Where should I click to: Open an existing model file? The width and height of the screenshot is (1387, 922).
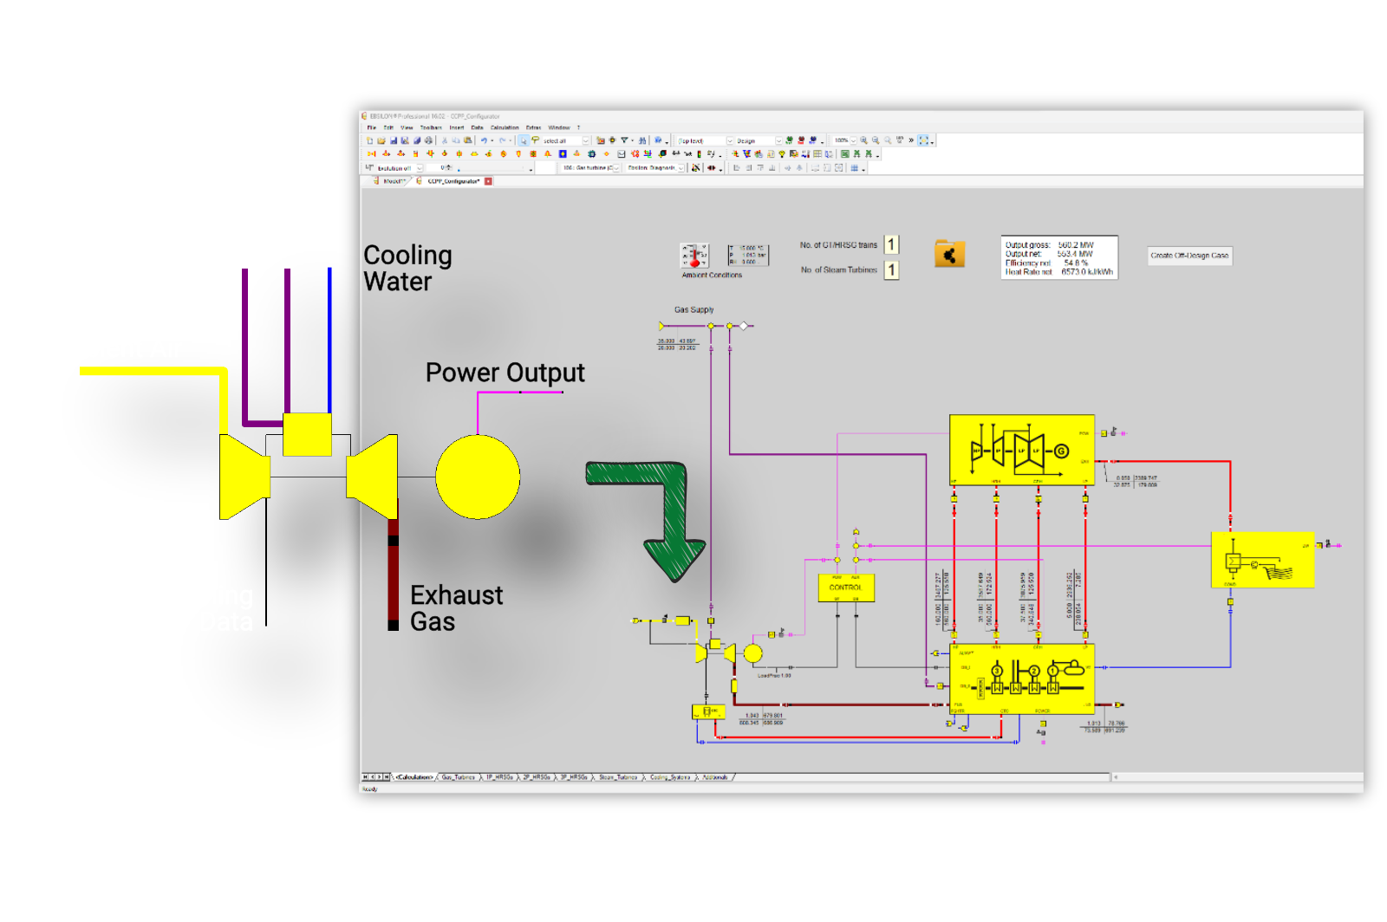(x=381, y=140)
